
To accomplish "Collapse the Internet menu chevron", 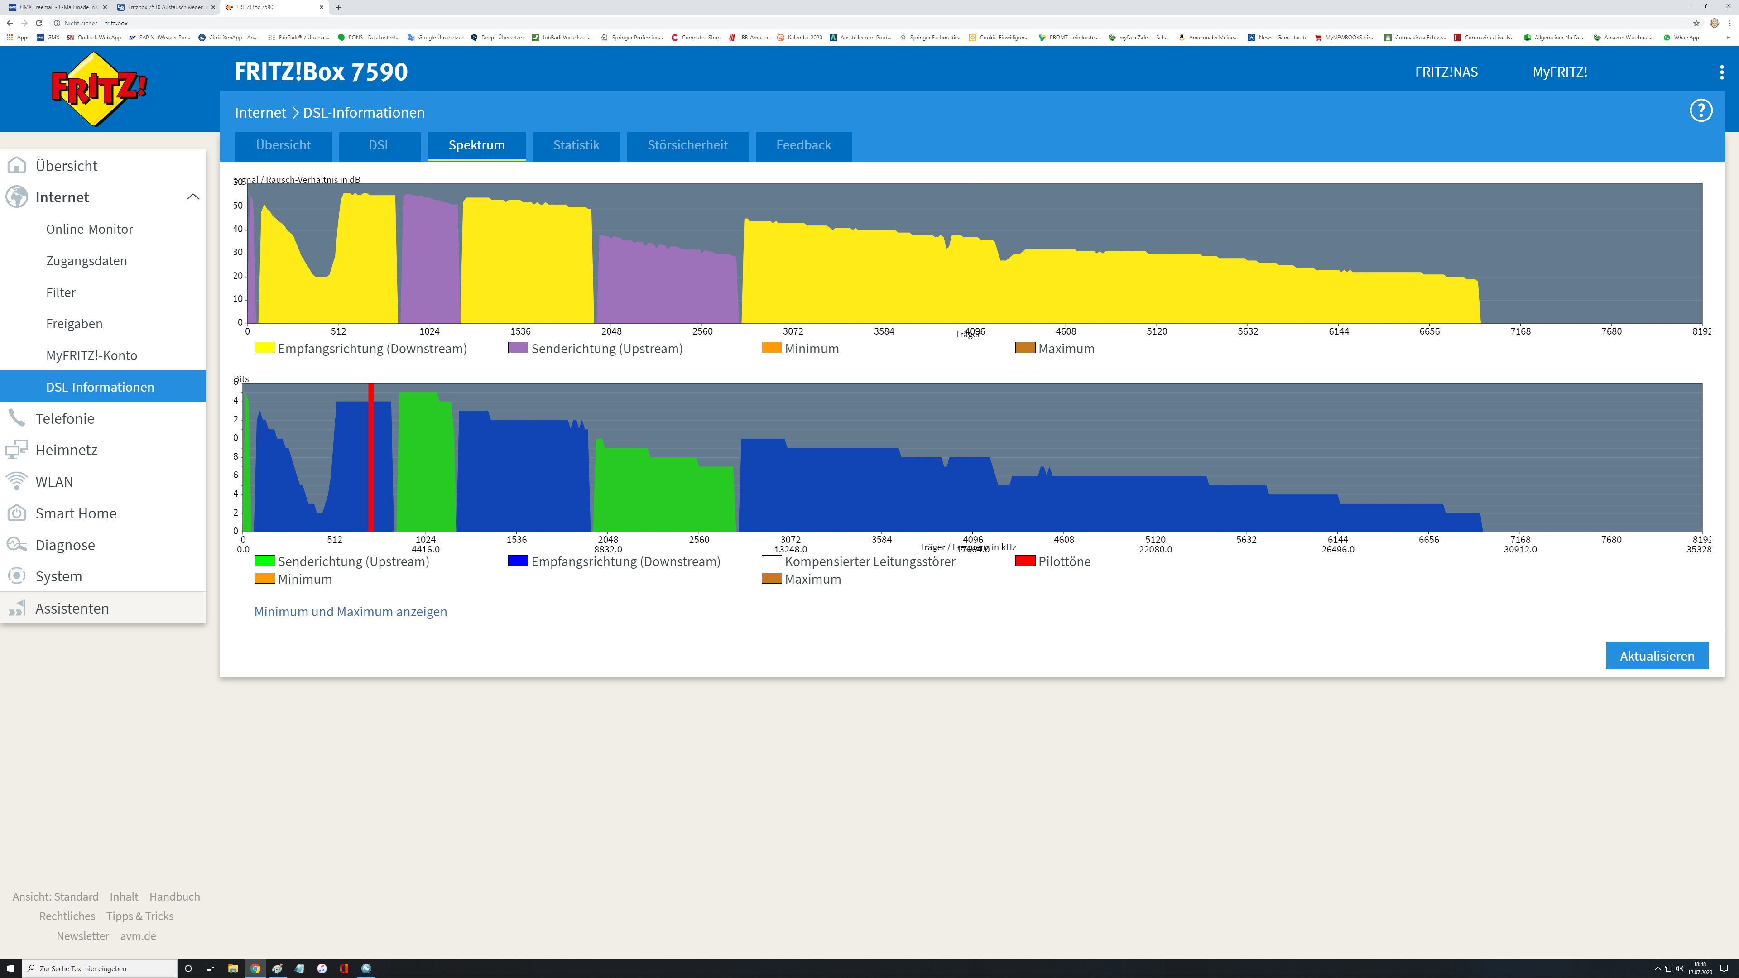I will pyautogui.click(x=192, y=197).
